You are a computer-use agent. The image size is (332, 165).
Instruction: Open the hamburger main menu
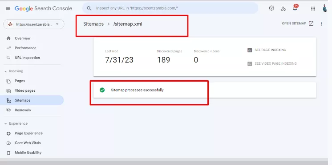(8, 8)
